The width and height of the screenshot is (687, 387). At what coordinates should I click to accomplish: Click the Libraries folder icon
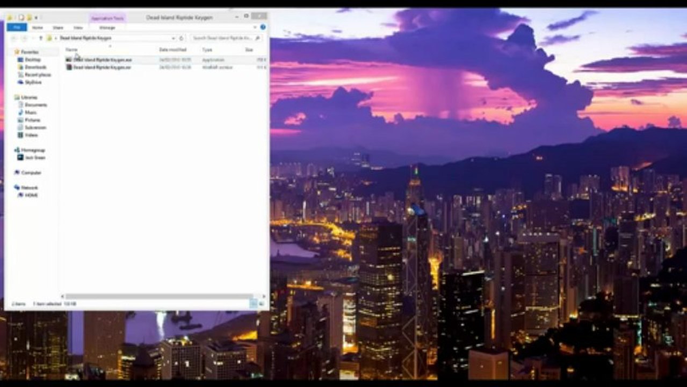click(x=17, y=97)
